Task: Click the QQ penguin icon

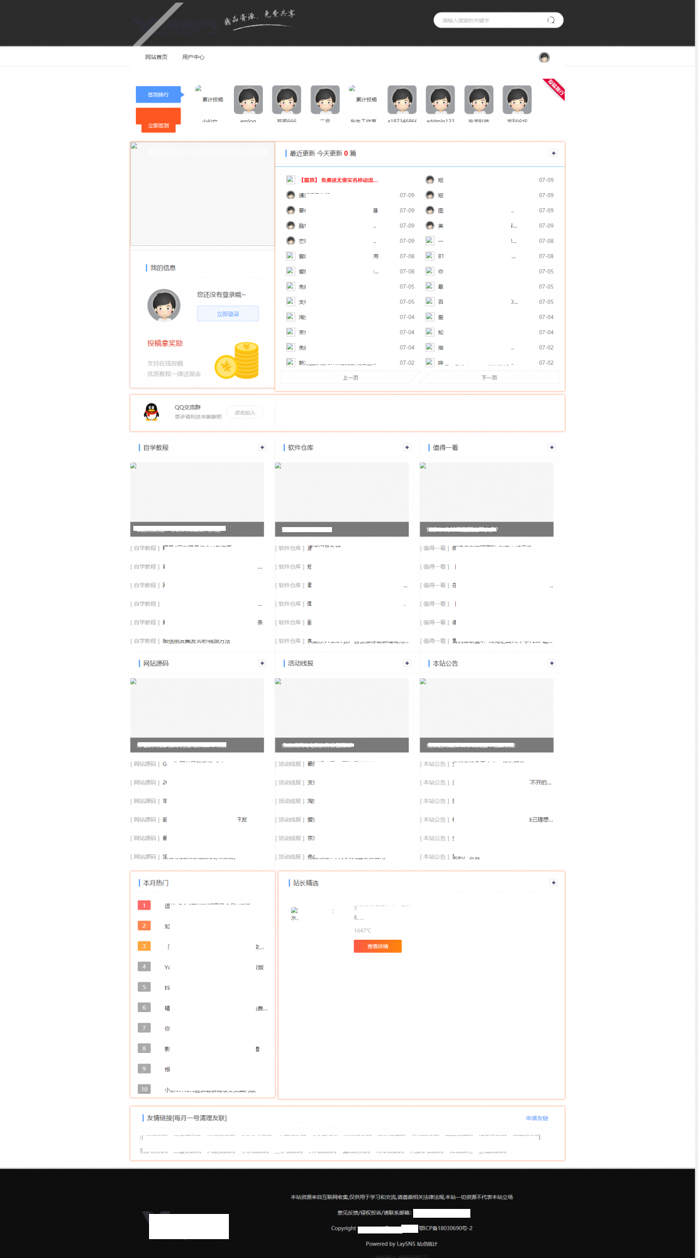Action: [152, 412]
